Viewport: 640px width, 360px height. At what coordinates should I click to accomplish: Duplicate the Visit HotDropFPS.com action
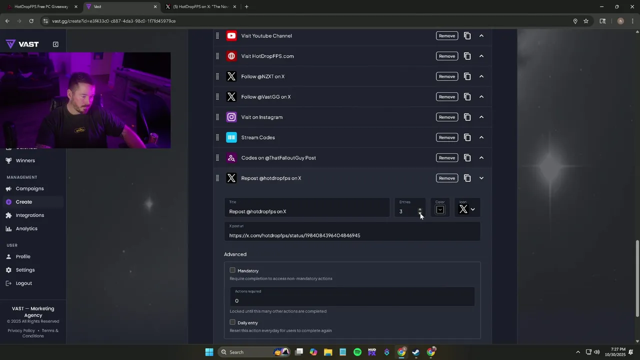point(467,56)
